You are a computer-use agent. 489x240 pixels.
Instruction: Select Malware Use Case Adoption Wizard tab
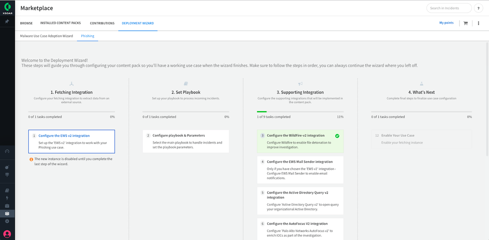coord(47,36)
